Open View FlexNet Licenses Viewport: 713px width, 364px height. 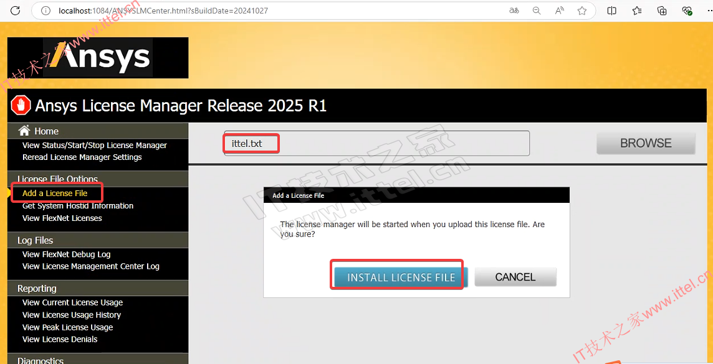coord(62,218)
